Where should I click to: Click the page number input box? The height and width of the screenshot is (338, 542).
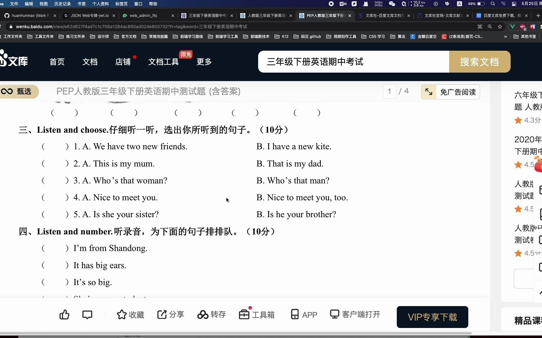[389, 91]
